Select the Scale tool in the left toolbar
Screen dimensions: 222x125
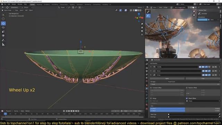3,32
